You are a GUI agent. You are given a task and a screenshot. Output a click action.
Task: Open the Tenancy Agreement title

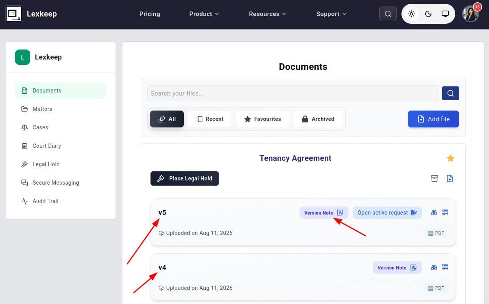[x=296, y=158]
